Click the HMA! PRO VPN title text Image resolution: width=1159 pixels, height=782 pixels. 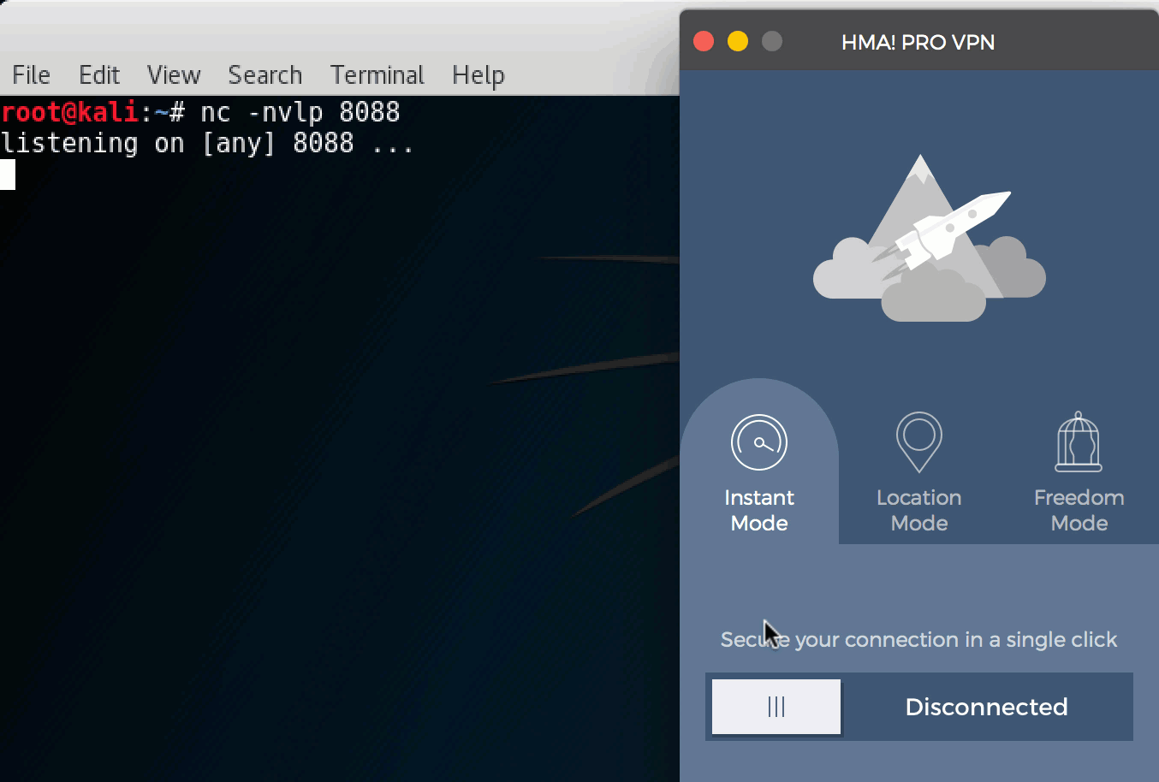coord(918,42)
